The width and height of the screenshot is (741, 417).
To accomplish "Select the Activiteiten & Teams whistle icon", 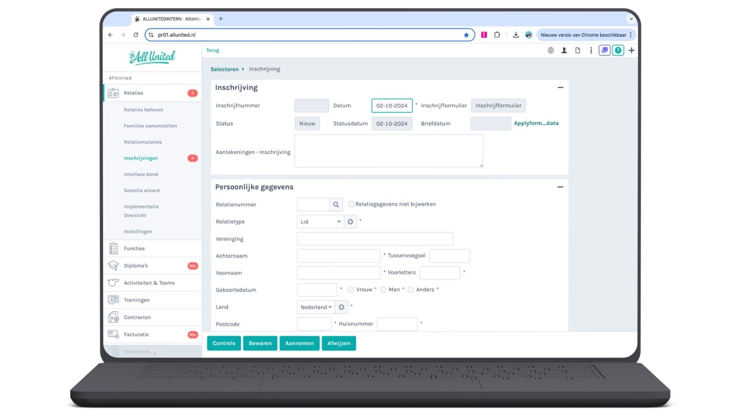I will (113, 283).
